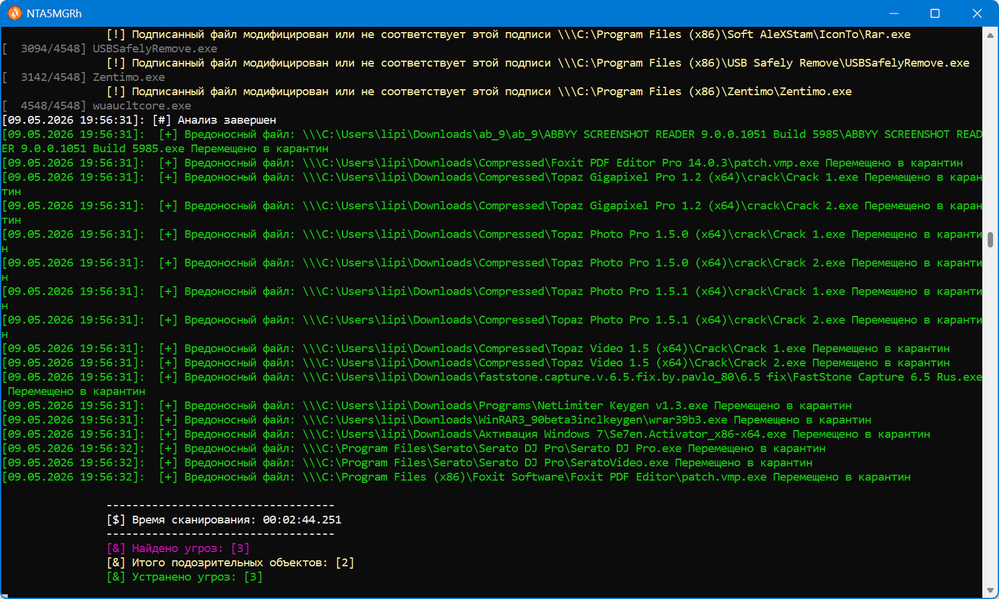Click Topaz Photo Pro 1.5.0 Crack 1.exe line
The image size is (999, 599).
(x=492, y=242)
